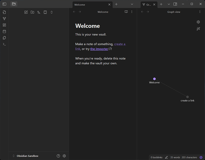Show 0 backlinks in status bar
The height and width of the screenshot is (160, 205).
pos(157,157)
